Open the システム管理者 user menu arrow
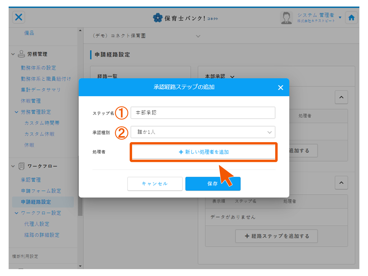The image size is (368, 276). [340, 18]
